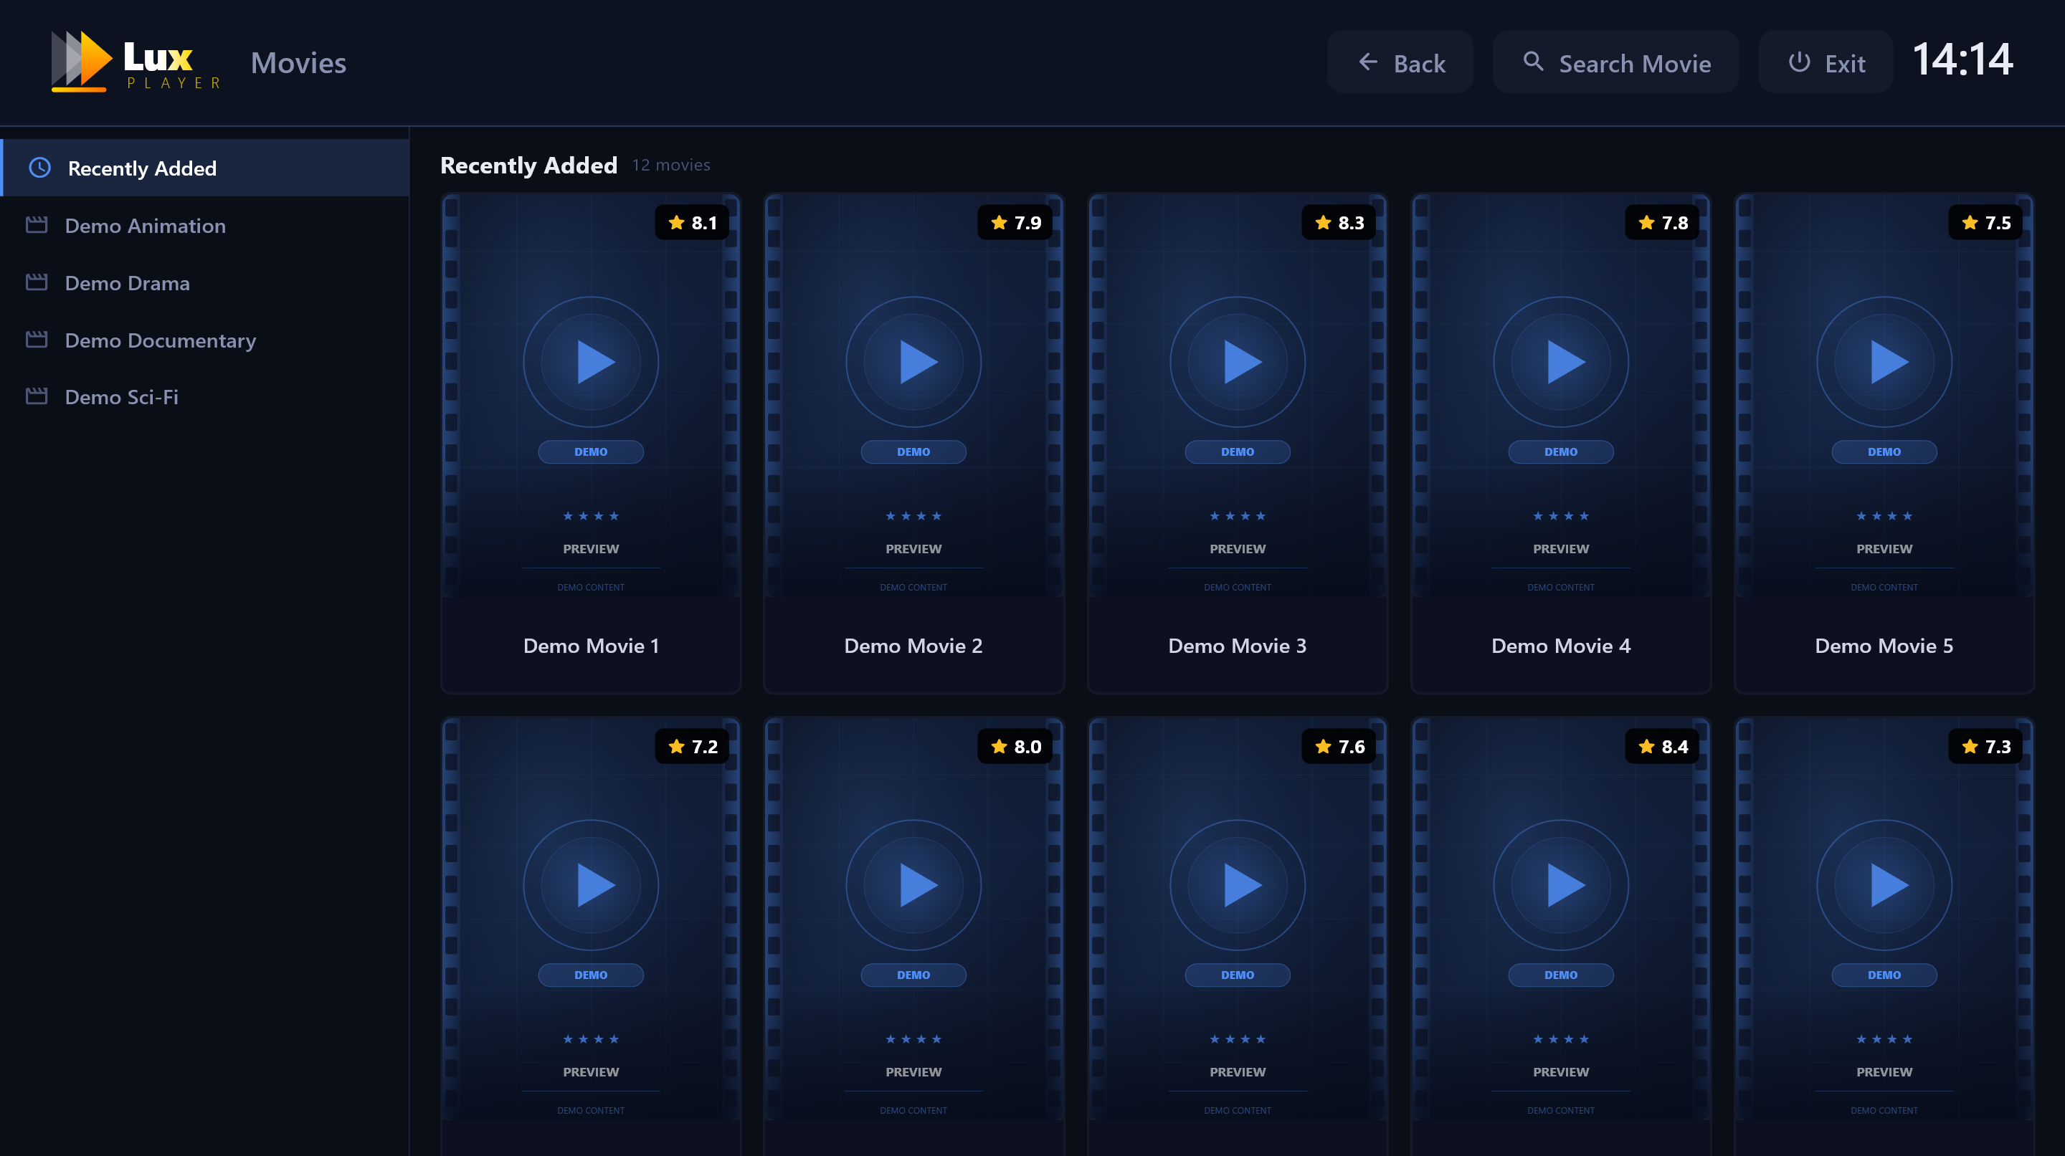
Task: Open the Demo Movie 2 title
Action: pyautogui.click(x=914, y=646)
